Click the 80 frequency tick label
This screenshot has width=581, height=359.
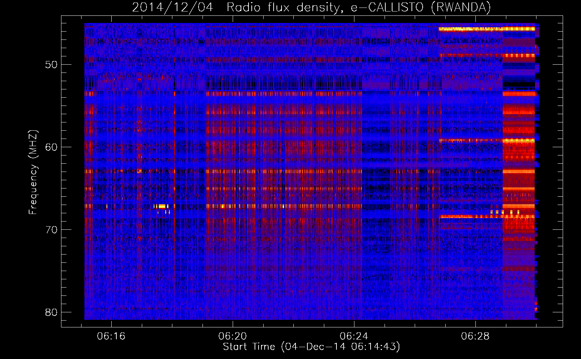(51, 312)
